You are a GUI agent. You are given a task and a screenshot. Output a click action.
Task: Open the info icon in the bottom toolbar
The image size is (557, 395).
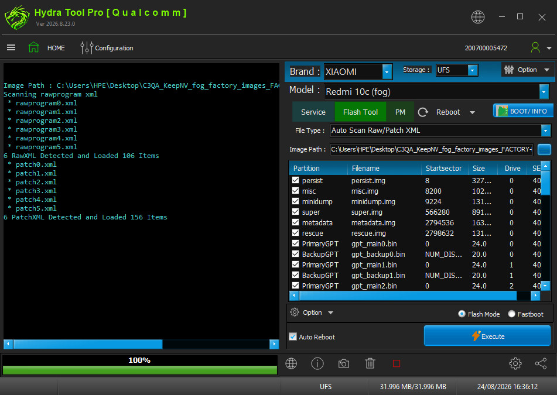point(317,363)
